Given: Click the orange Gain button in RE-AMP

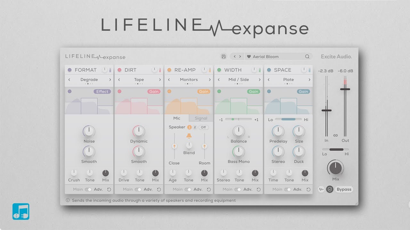Looking at the screenshot, I should 204,91.
